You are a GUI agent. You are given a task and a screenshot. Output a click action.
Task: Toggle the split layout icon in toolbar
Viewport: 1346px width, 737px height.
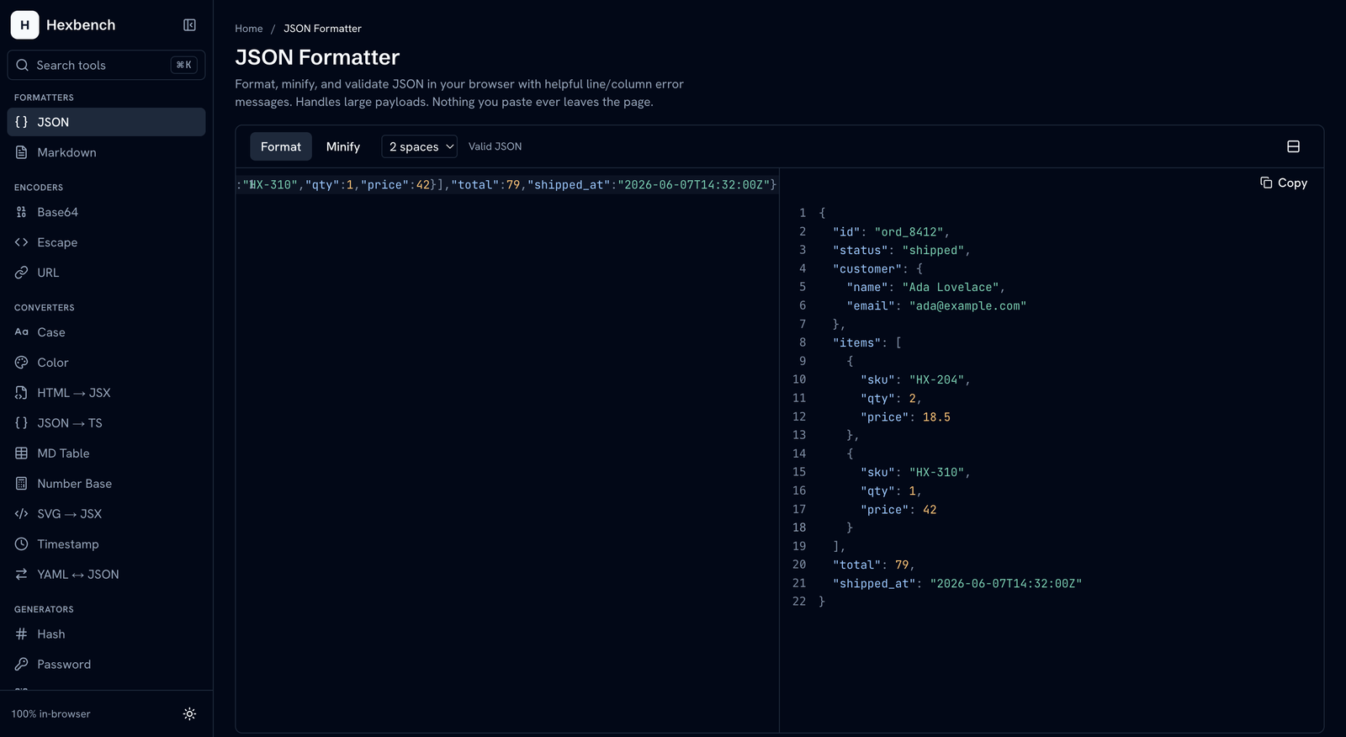tap(1293, 146)
